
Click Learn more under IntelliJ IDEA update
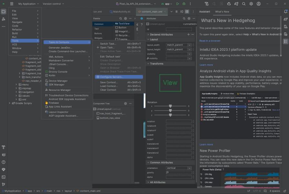206,65
